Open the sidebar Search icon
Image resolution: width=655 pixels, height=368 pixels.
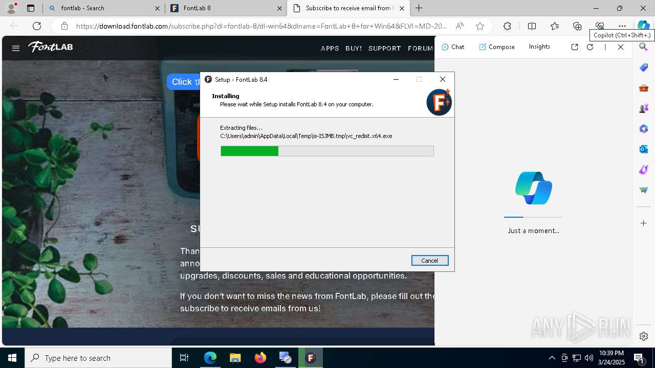pyautogui.click(x=644, y=47)
